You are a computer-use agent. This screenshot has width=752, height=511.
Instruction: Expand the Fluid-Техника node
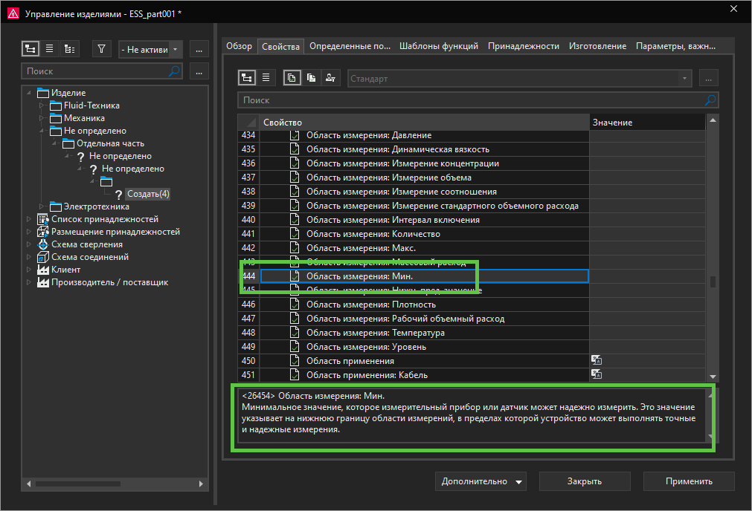[x=42, y=105]
